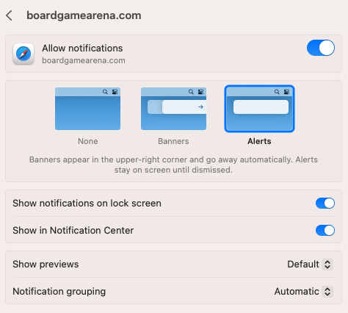
Task: Go back using the chevron arrow
Action: coord(9,15)
